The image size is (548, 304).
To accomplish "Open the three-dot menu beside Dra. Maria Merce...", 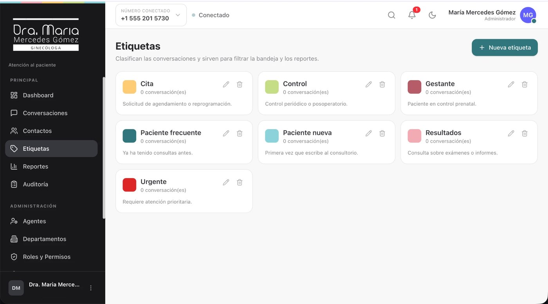I will coord(91,288).
